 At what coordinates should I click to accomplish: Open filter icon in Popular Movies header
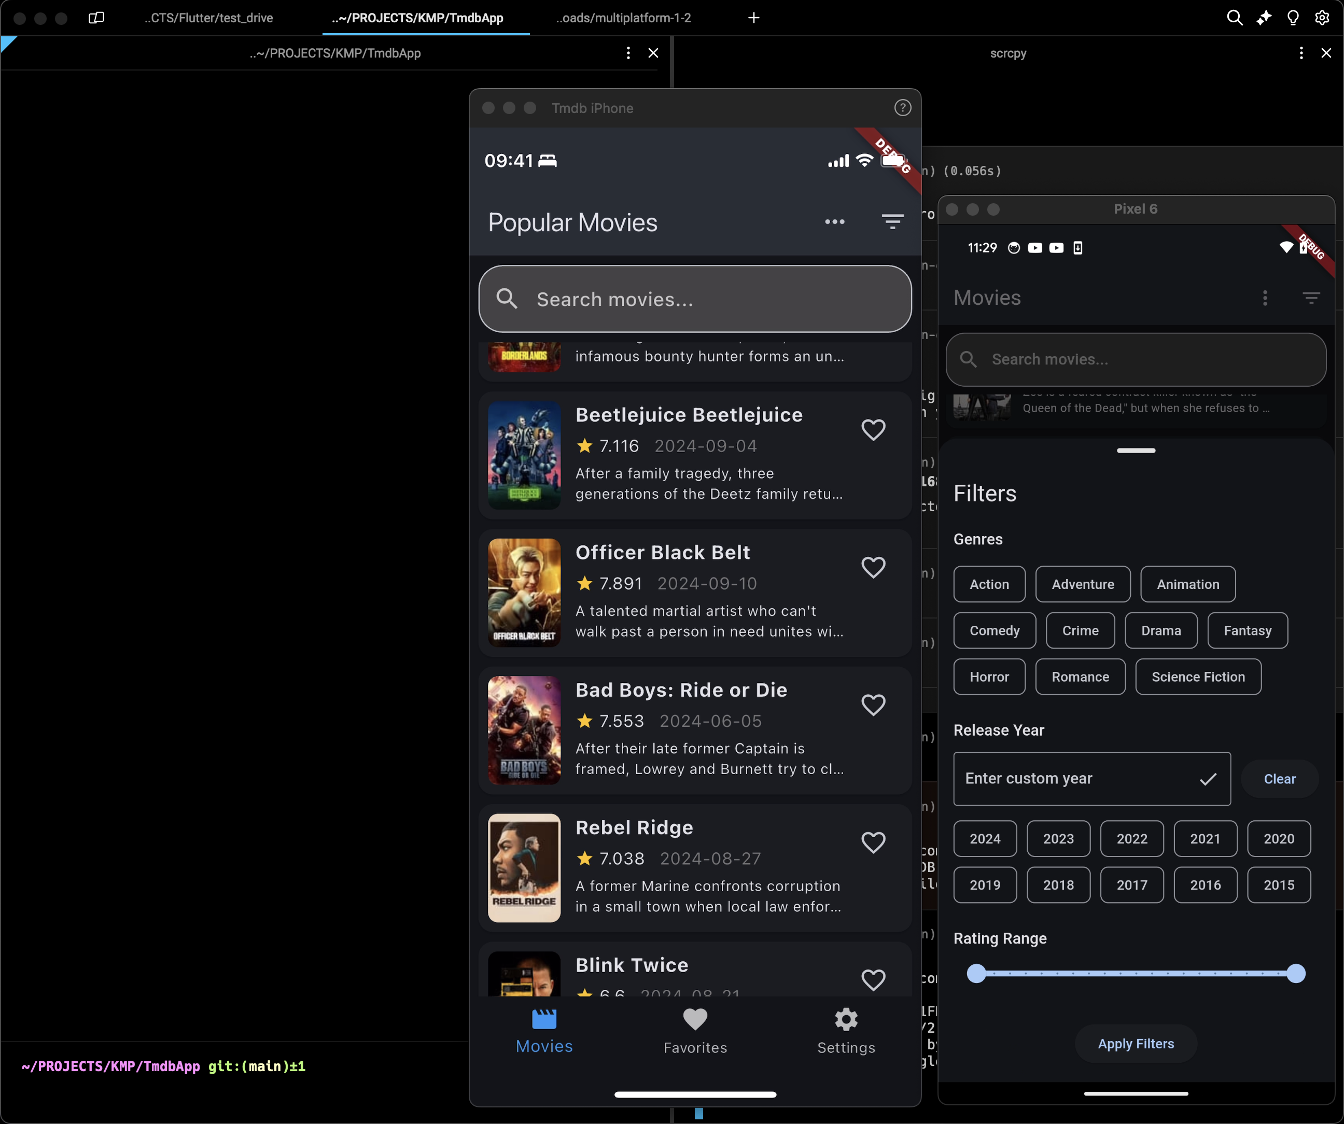coord(892,222)
